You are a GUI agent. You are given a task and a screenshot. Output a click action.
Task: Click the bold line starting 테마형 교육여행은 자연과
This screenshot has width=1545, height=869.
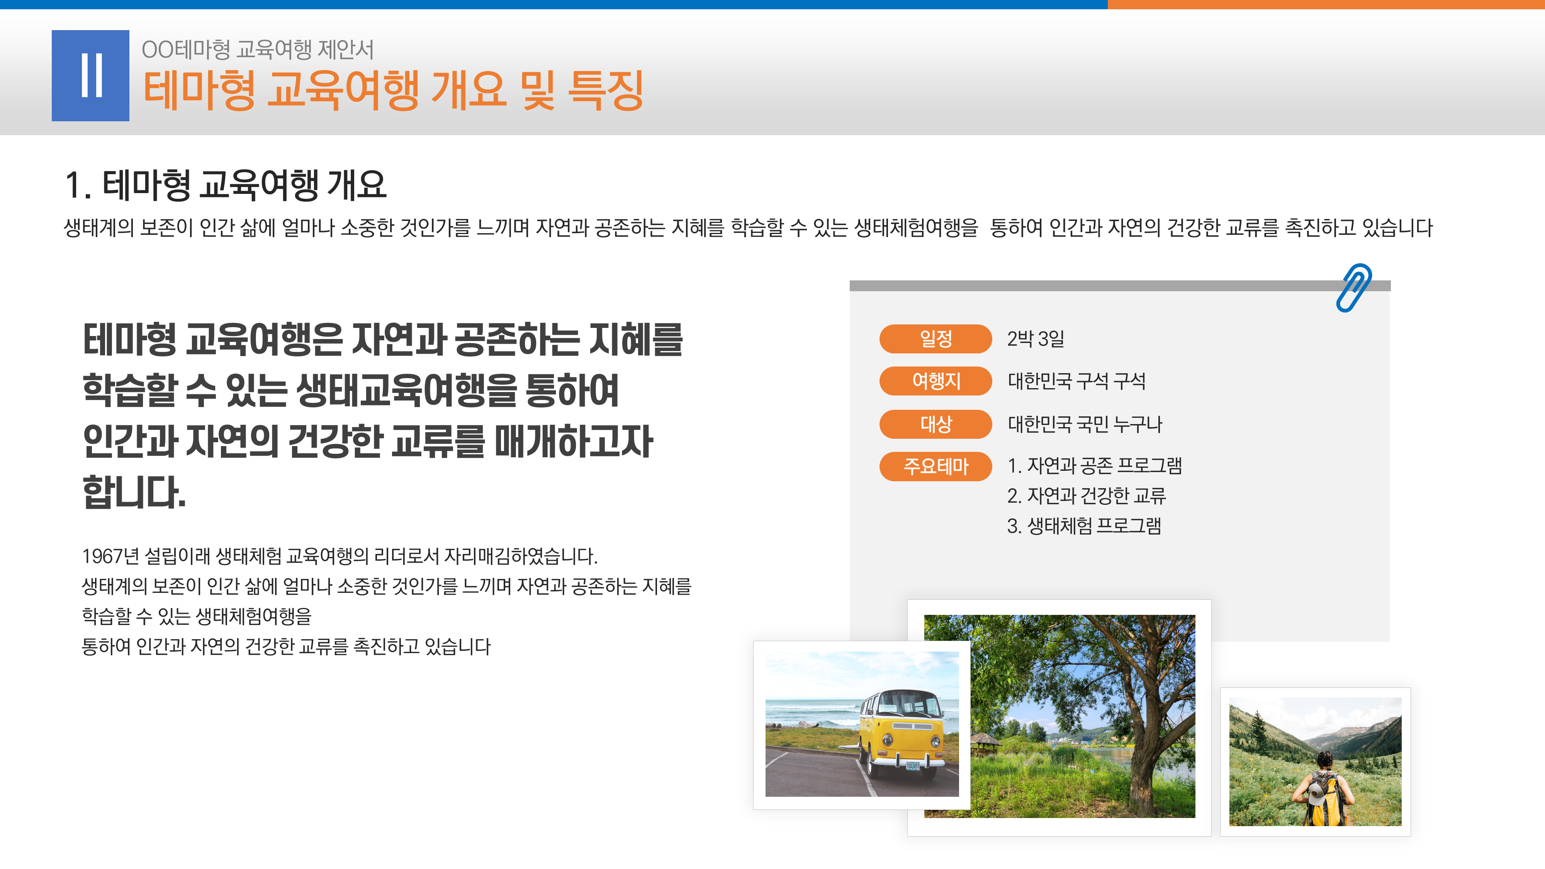383,339
